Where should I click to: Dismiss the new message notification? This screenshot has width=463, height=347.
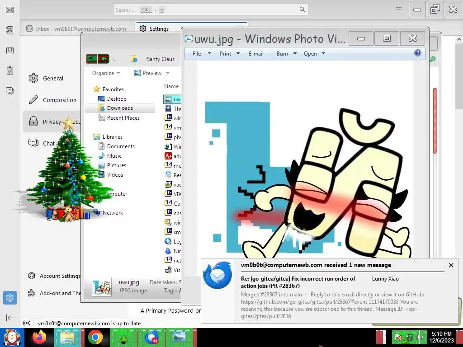tap(451, 265)
